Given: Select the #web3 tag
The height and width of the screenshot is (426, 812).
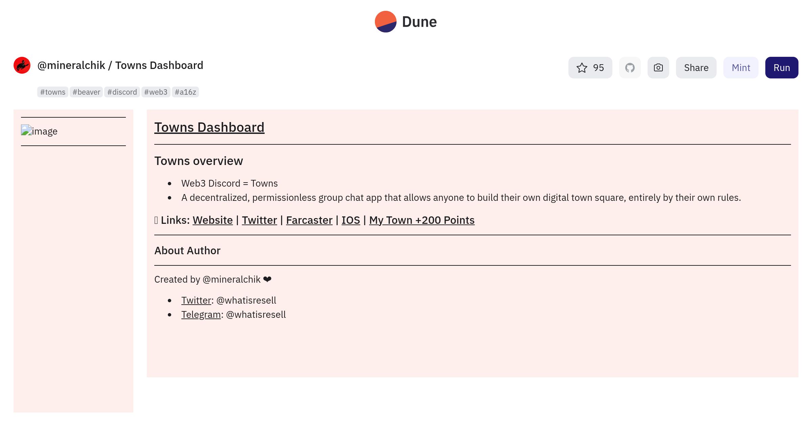Looking at the screenshot, I should (x=156, y=92).
